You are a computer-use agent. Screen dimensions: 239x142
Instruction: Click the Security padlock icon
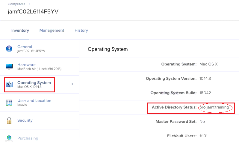(9, 120)
